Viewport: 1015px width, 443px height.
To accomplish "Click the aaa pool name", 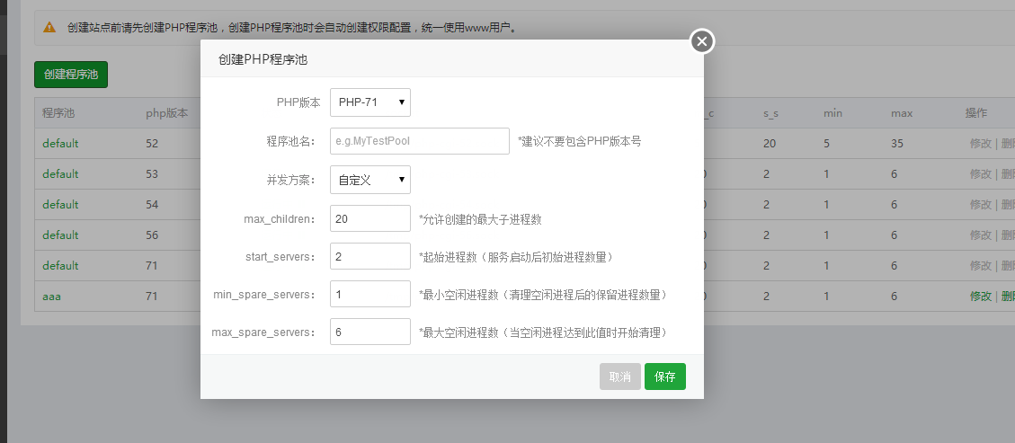I will point(52,297).
